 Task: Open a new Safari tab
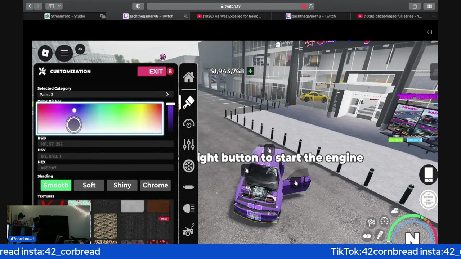[x=434, y=16]
